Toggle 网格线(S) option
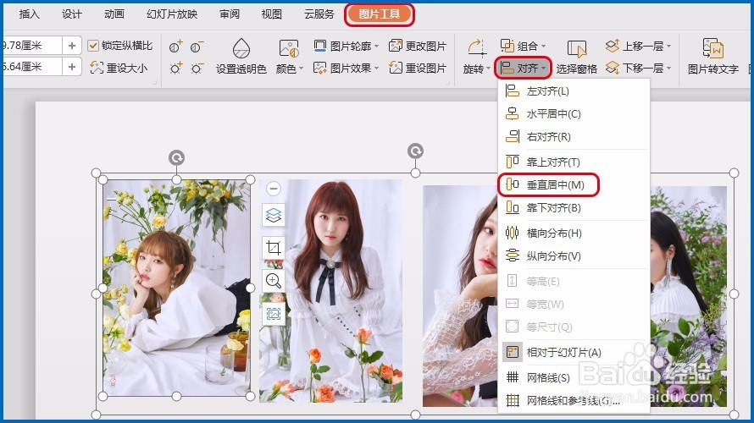754x423 pixels. click(x=574, y=377)
